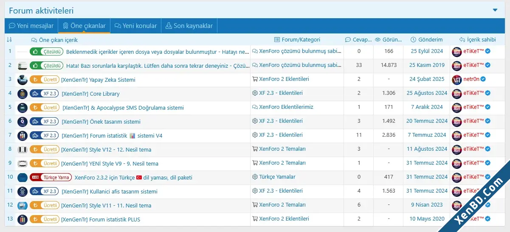The height and width of the screenshot is (232, 510).
Task: Open XenForo 2.3.2 Türkçe dil yaması thread
Action: pyautogui.click(x=133, y=177)
